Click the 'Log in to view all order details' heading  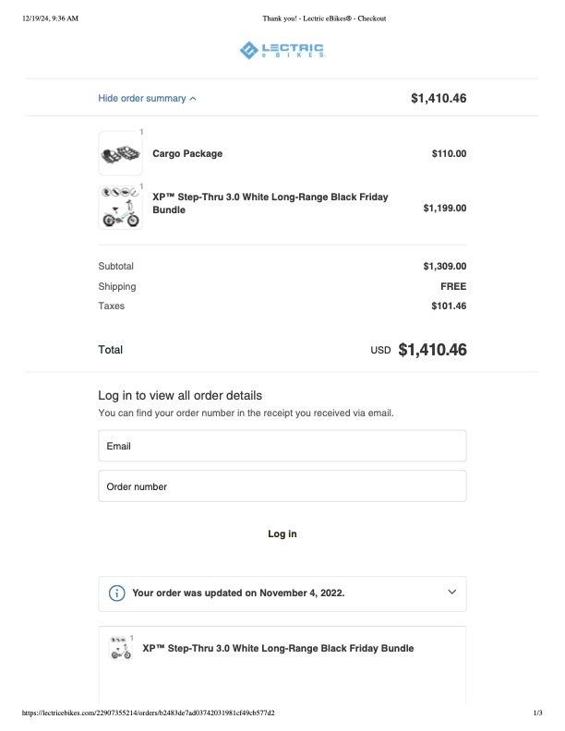(180, 395)
